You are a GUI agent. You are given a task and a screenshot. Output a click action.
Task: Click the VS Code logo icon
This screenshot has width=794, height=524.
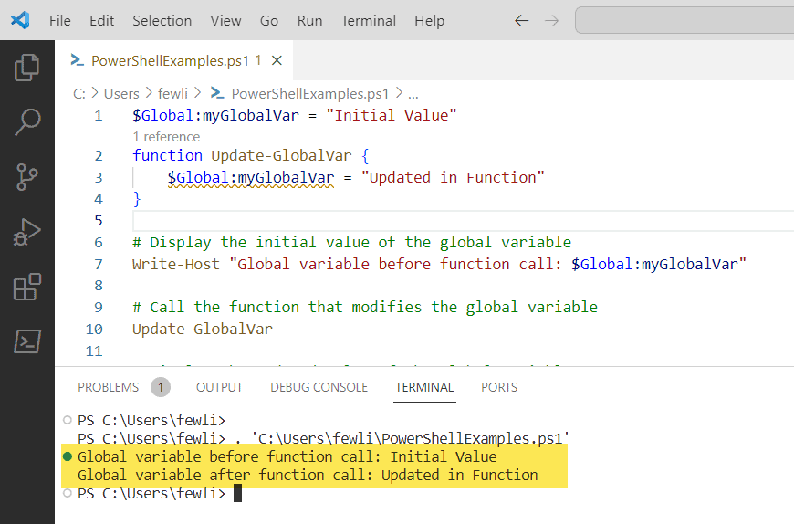click(20, 20)
